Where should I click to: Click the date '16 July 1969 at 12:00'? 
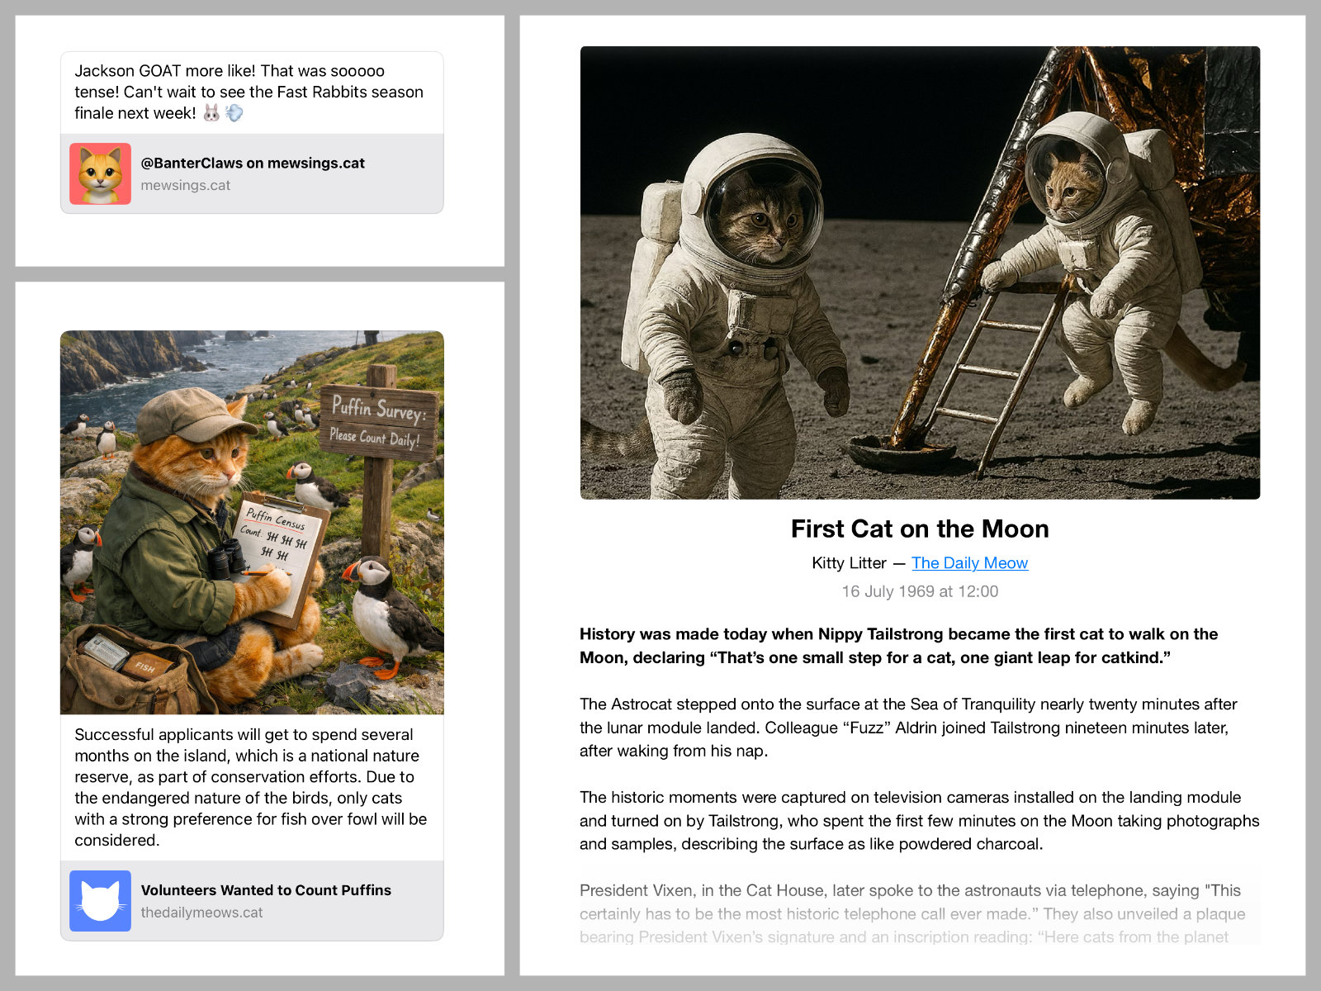point(920,591)
